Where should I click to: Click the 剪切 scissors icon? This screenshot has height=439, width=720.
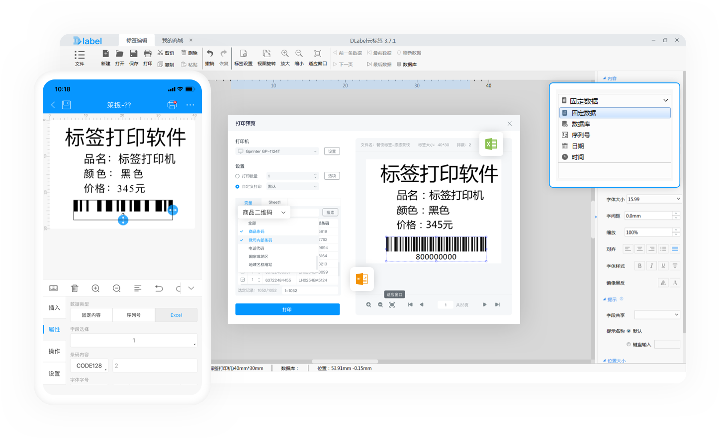pyautogui.click(x=160, y=53)
